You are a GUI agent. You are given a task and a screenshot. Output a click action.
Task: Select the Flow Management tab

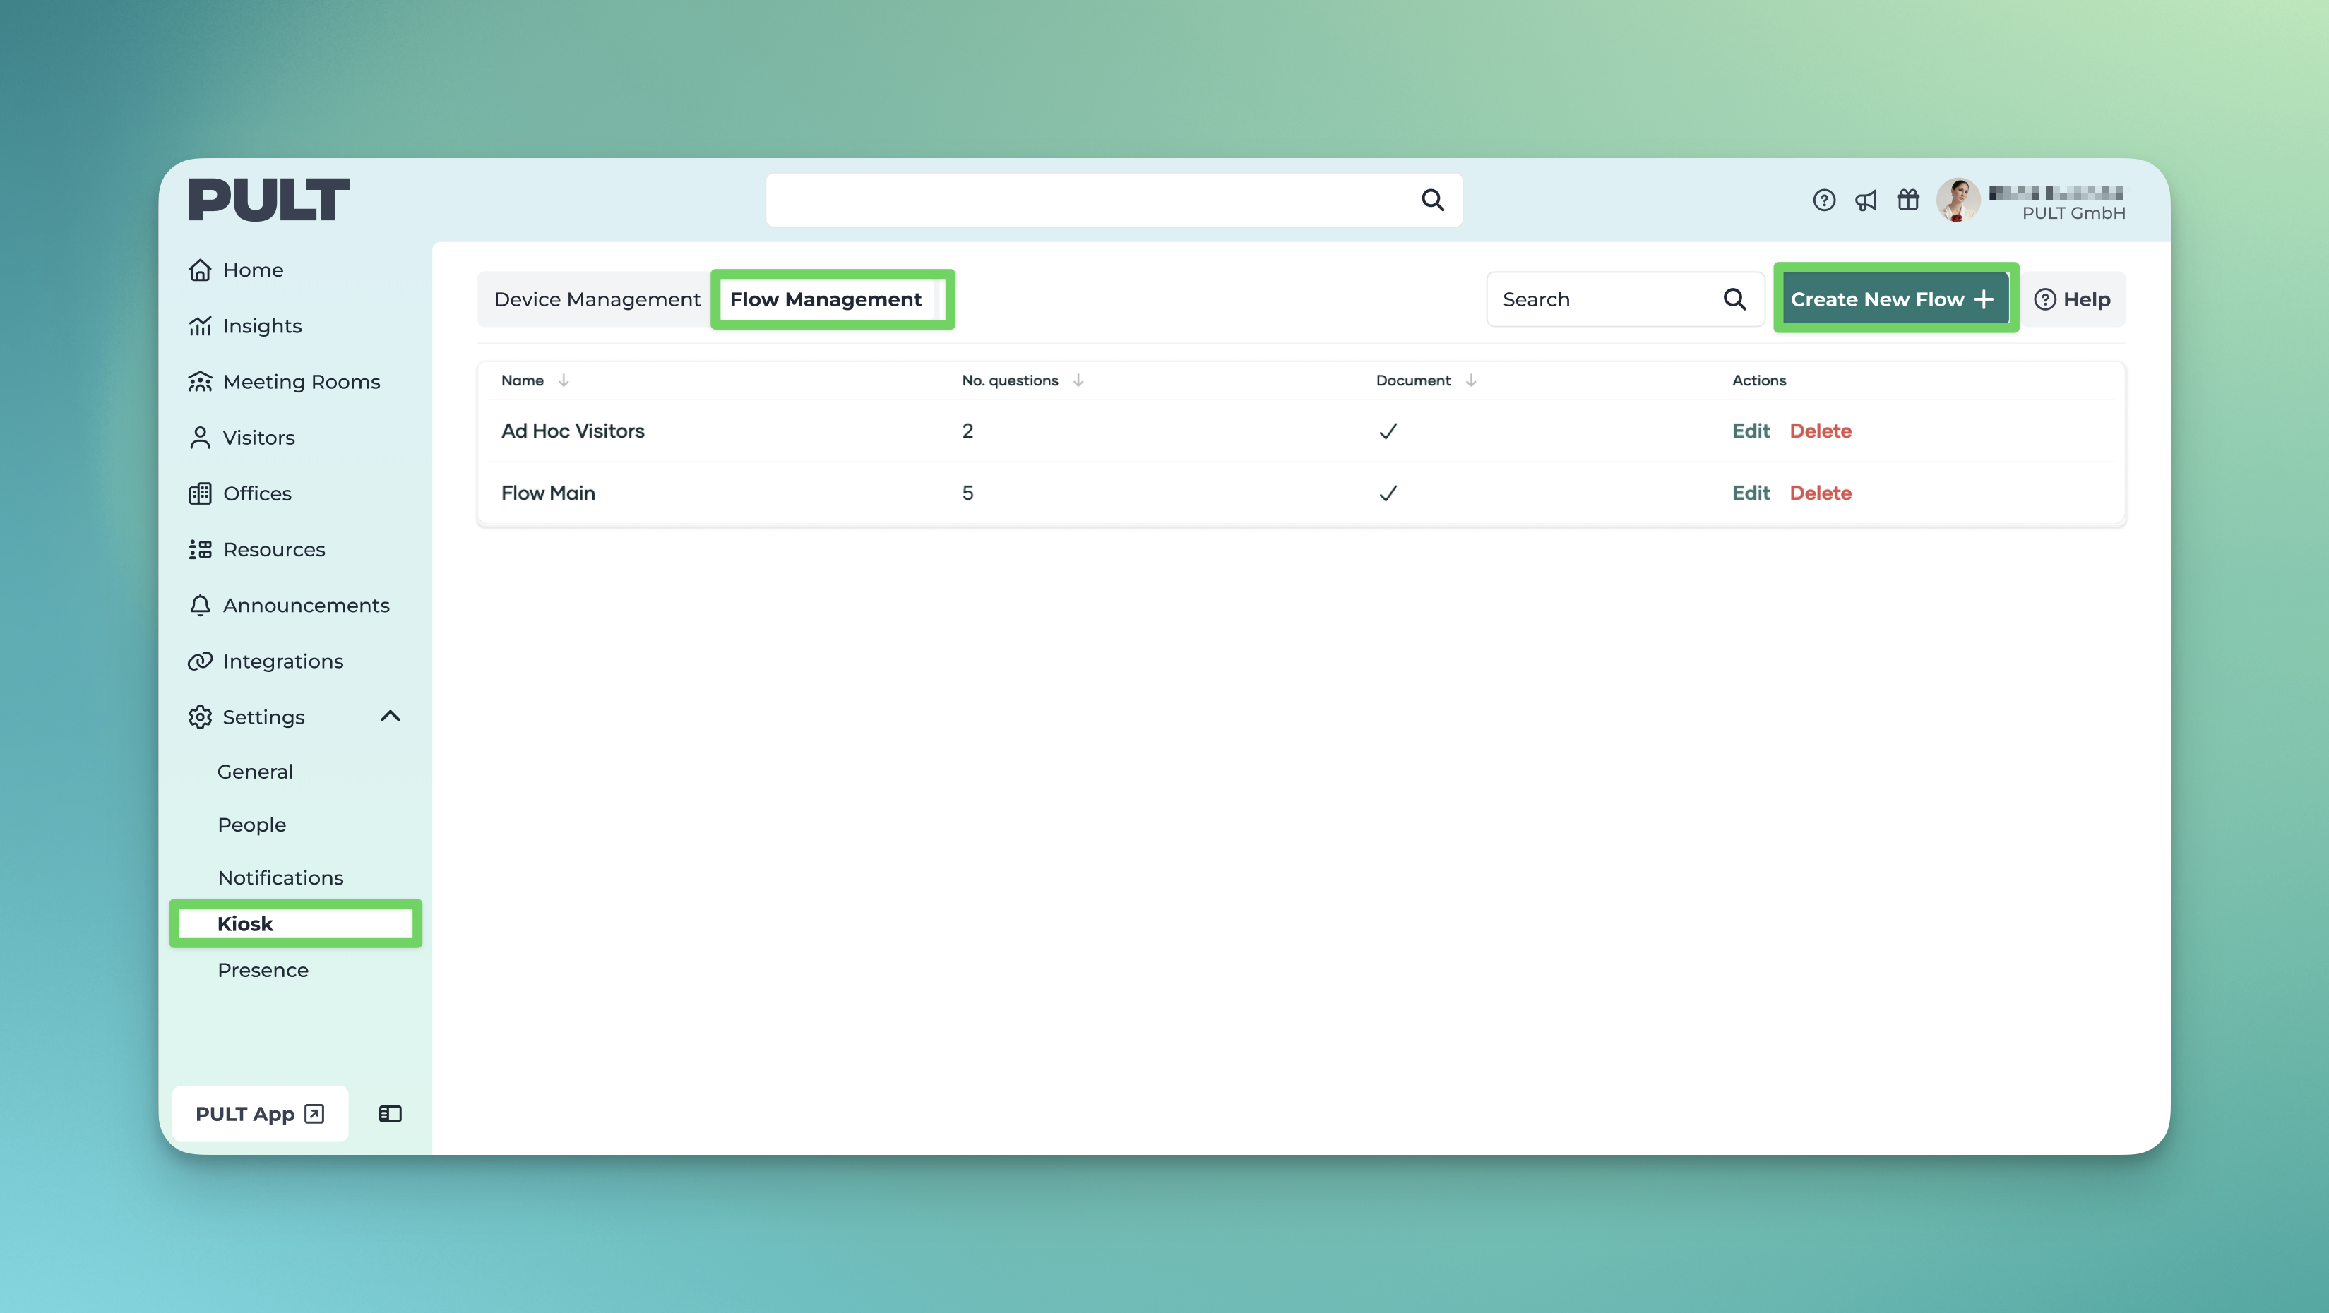pos(826,299)
